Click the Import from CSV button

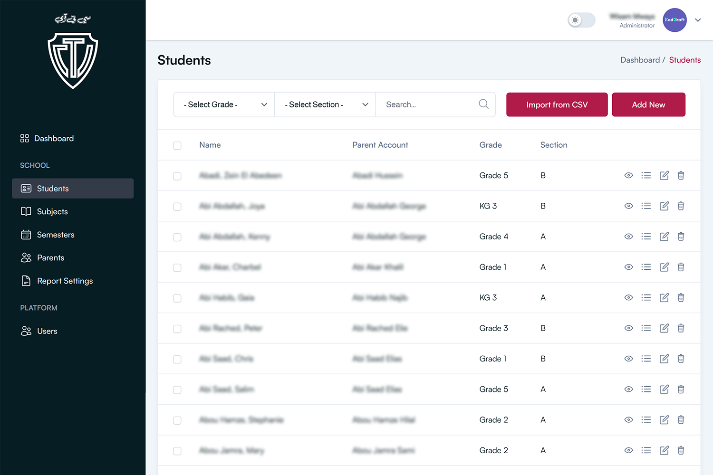pyautogui.click(x=557, y=104)
